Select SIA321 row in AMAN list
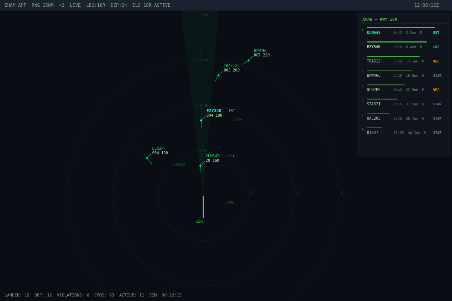The width and height of the screenshot is (452, 301). (404, 102)
